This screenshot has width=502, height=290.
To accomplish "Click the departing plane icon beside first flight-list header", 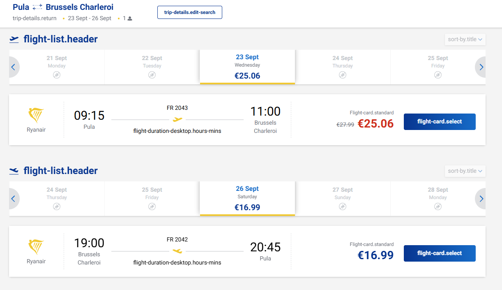I will point(14,39).
